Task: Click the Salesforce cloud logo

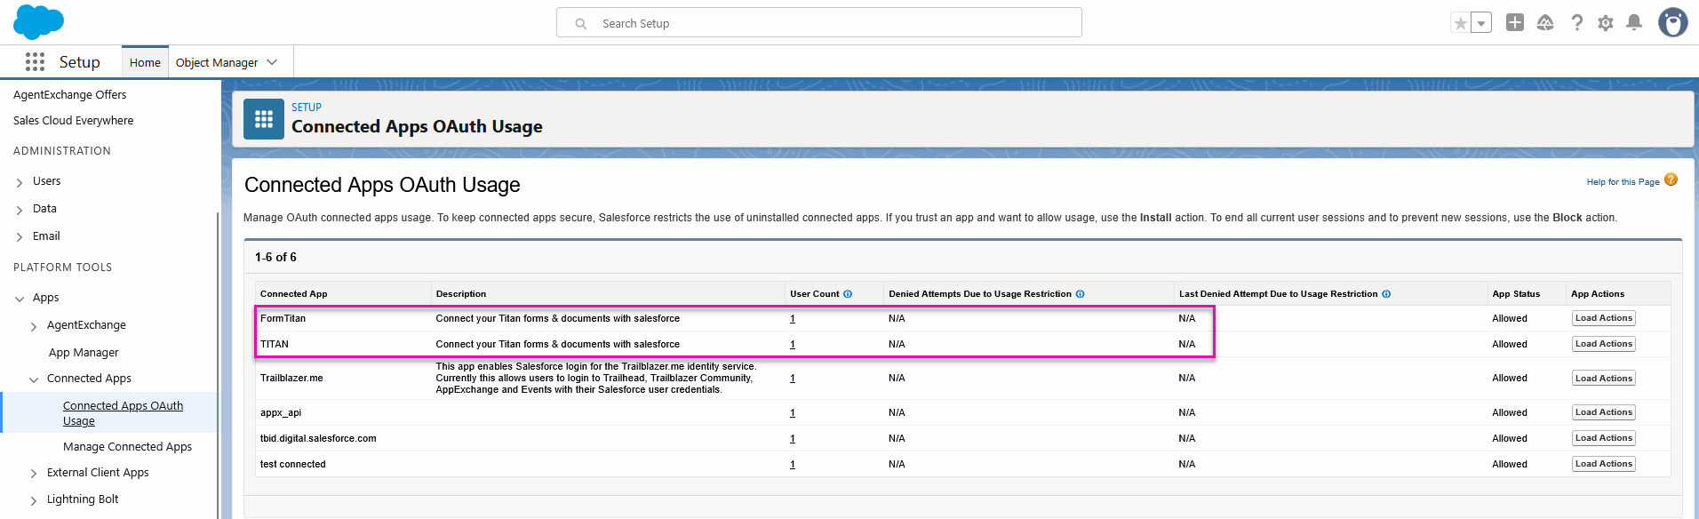Action: pyautogui.click(x=38, y=22)
